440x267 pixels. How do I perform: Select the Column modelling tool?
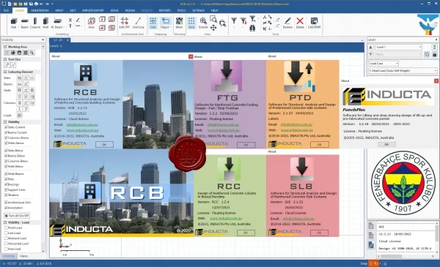[x=34, y=23]
